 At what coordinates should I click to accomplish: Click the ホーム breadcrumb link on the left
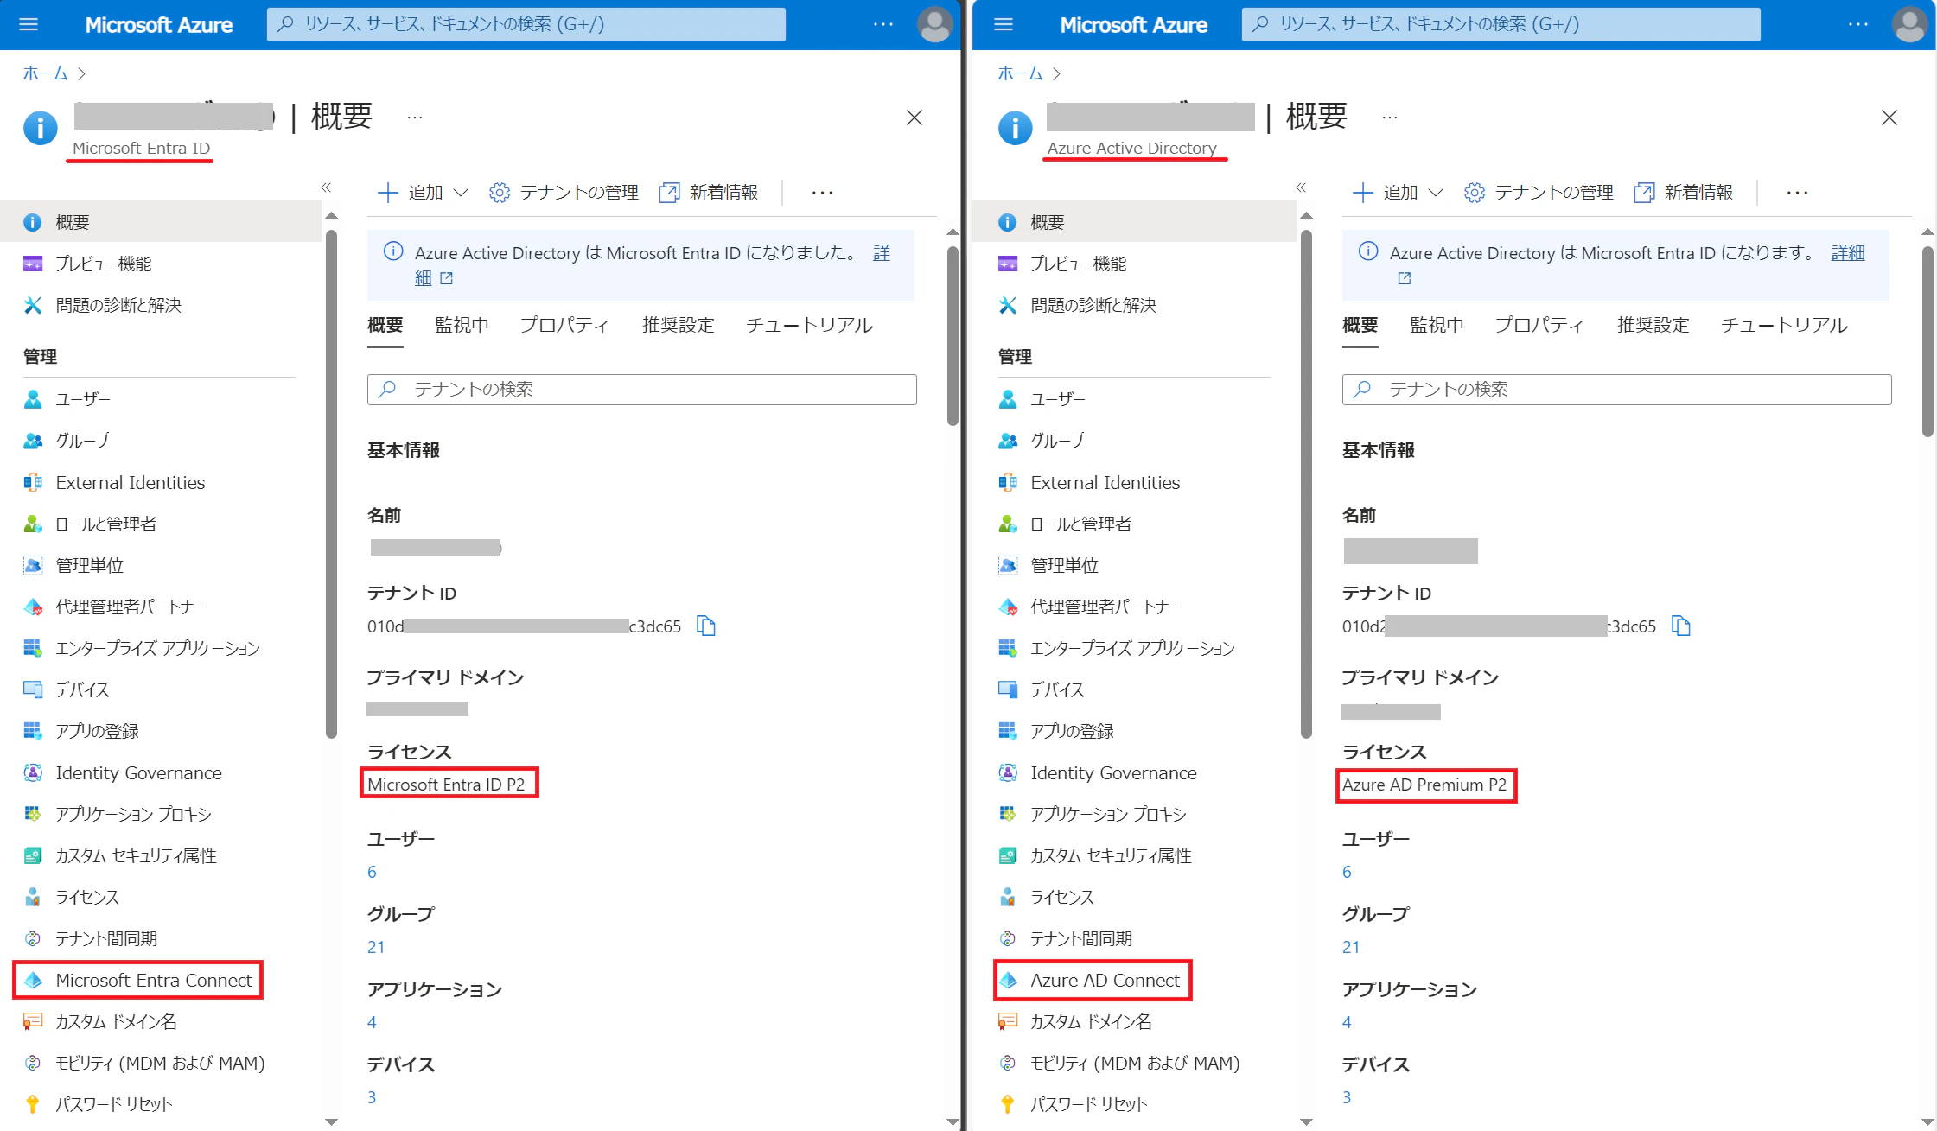point(45,73)
